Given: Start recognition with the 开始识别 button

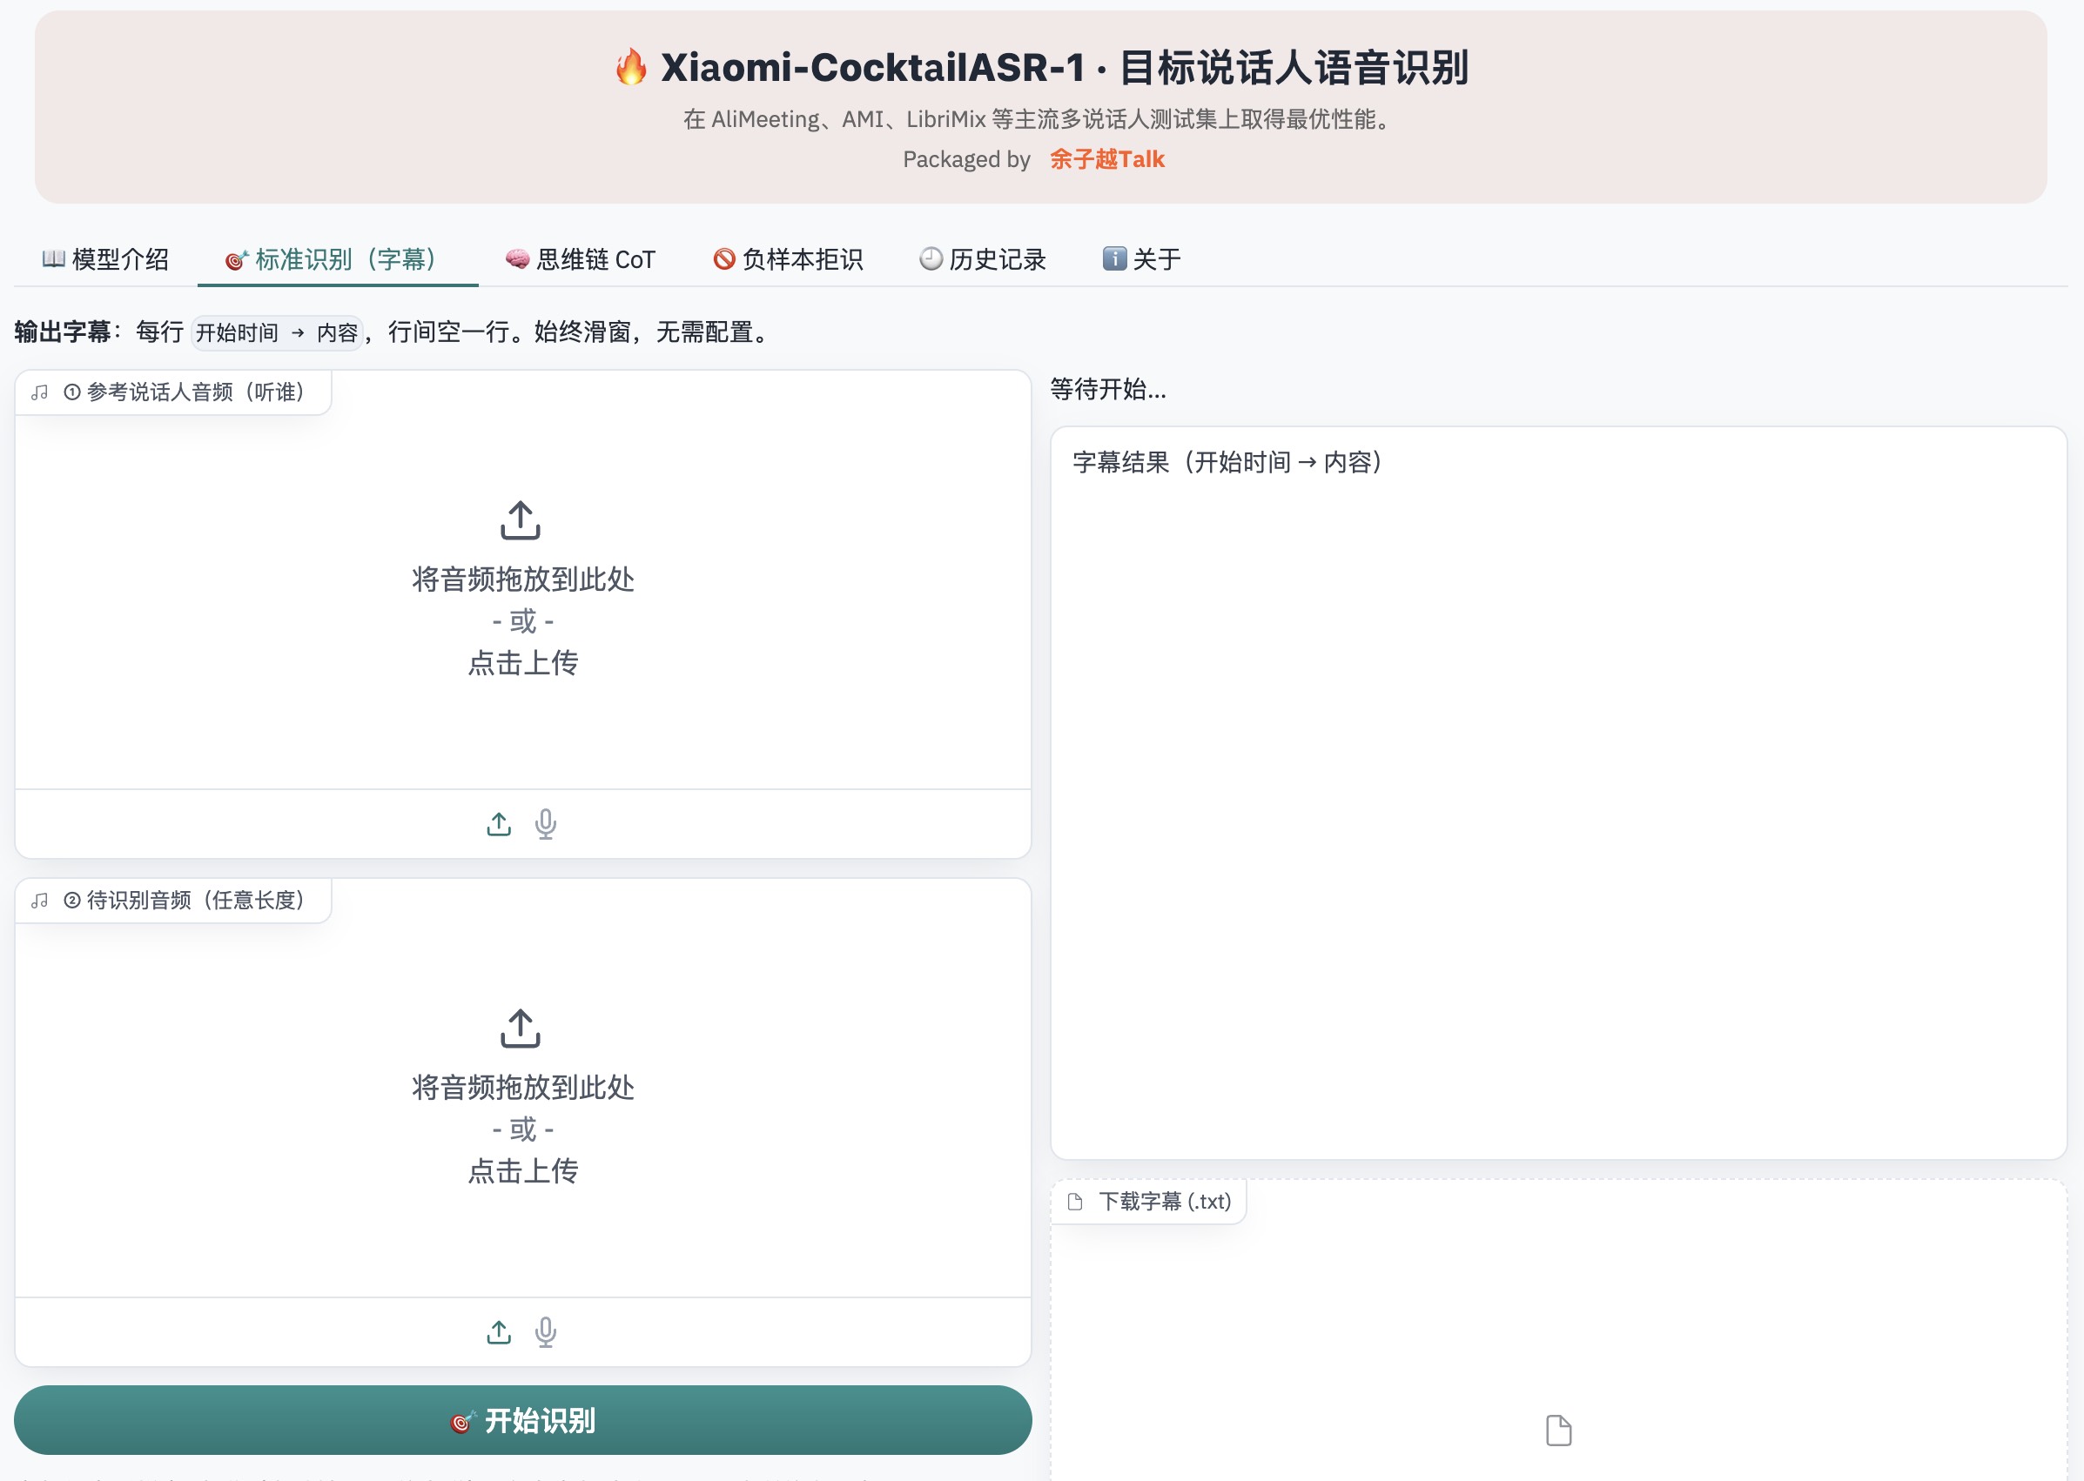Looking at the screenshot, I should pyautogui.click(x=523, y=1420).
